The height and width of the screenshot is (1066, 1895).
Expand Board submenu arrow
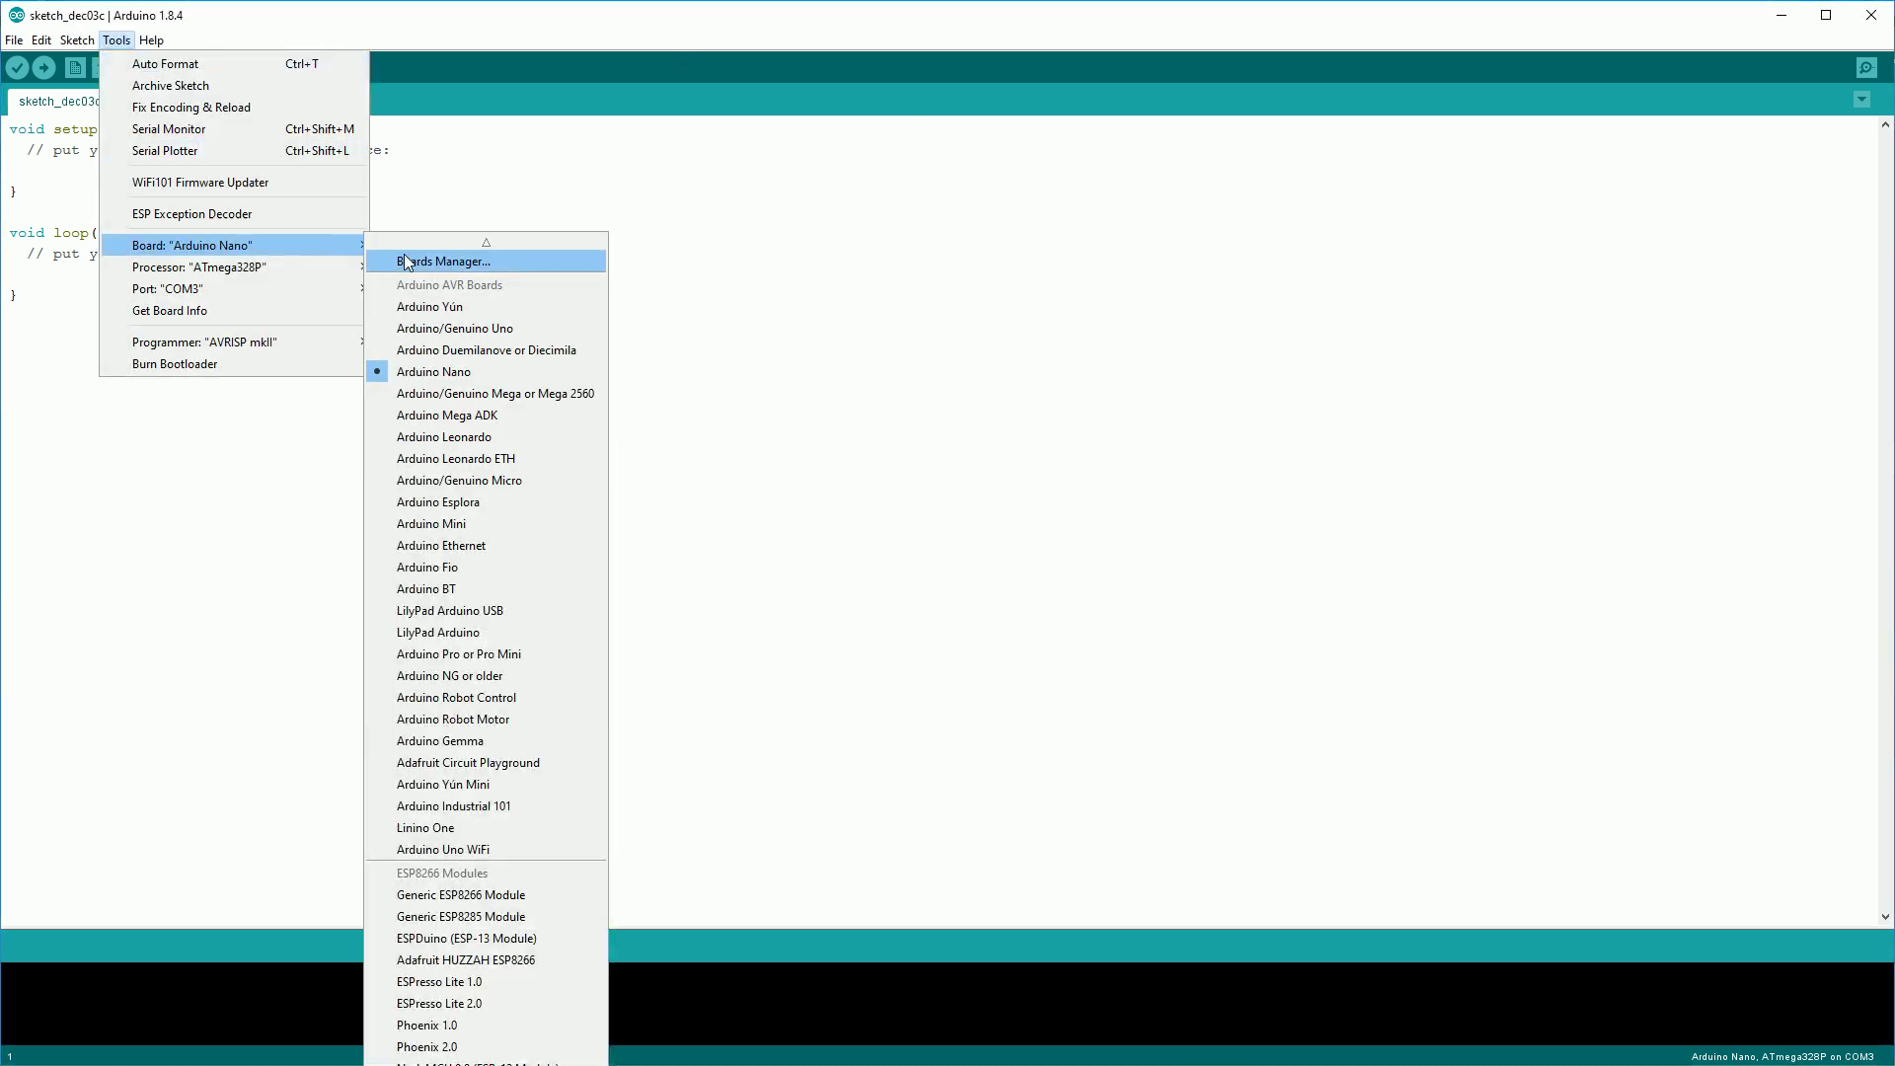[360, 245]
